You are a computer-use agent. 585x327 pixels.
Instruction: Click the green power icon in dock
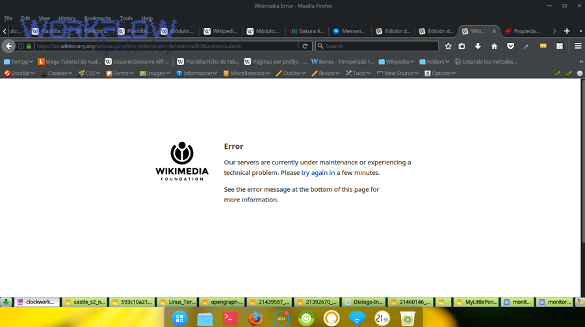click(x=306, y=319)
